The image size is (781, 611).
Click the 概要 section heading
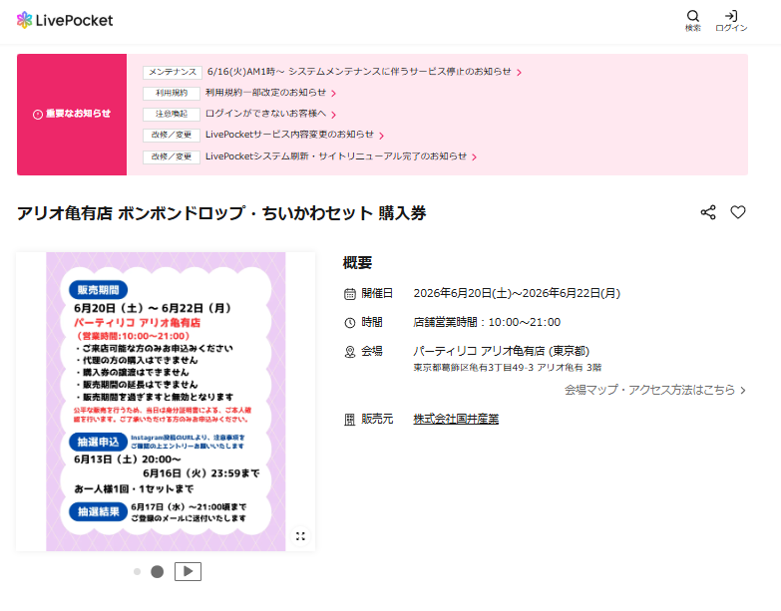(x=358, y=262)
